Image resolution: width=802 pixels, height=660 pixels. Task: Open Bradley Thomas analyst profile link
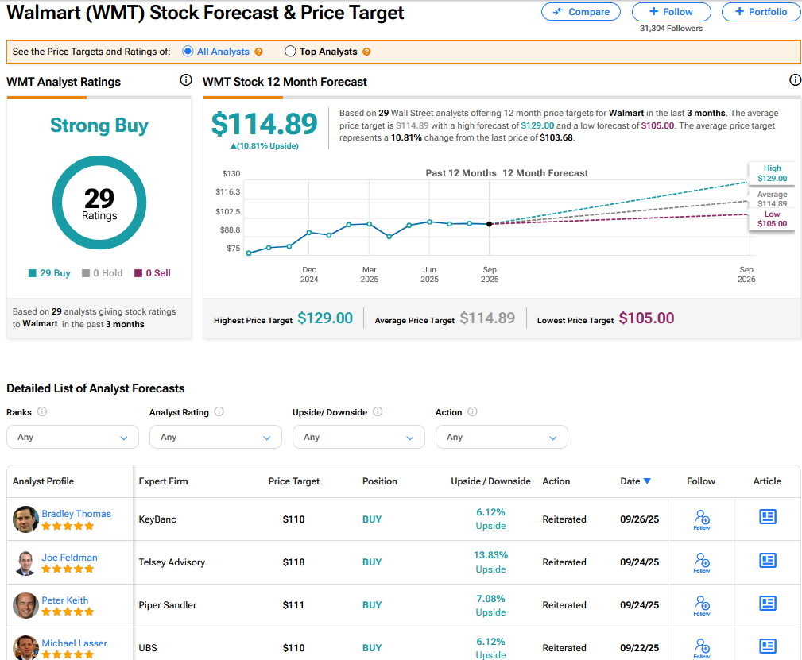coord(76,514)
